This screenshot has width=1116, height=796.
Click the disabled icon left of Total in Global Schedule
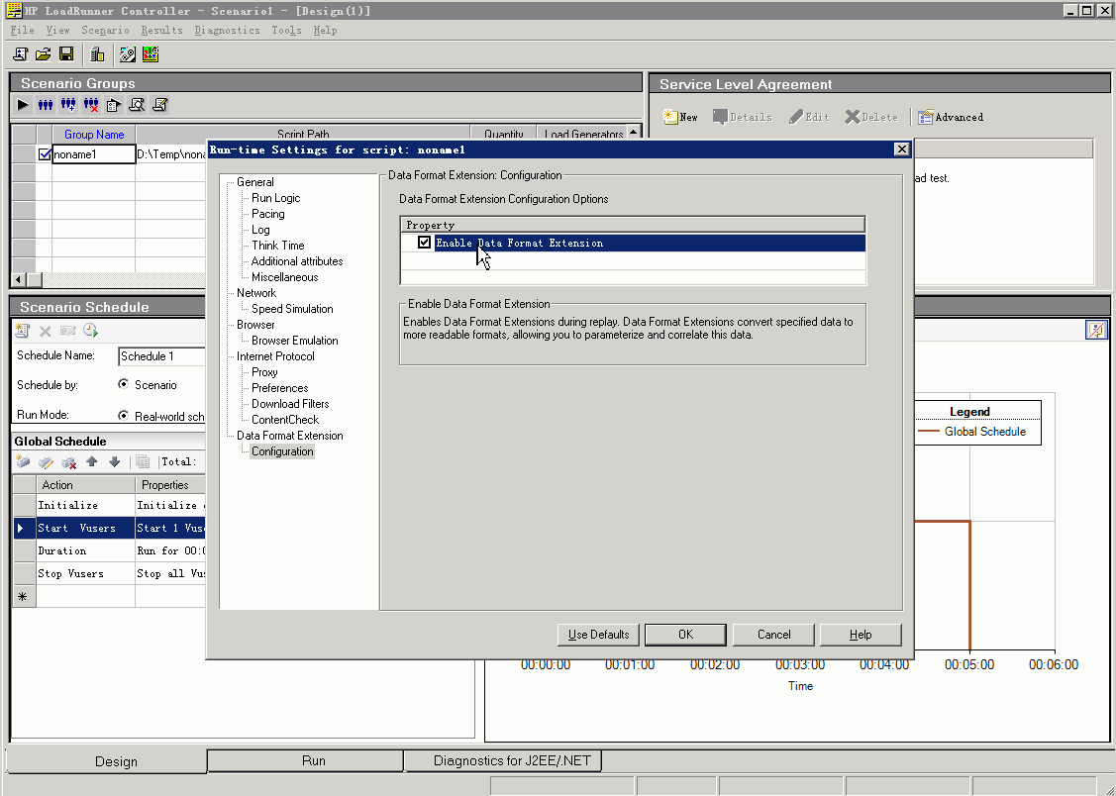[x=143, y=461]
